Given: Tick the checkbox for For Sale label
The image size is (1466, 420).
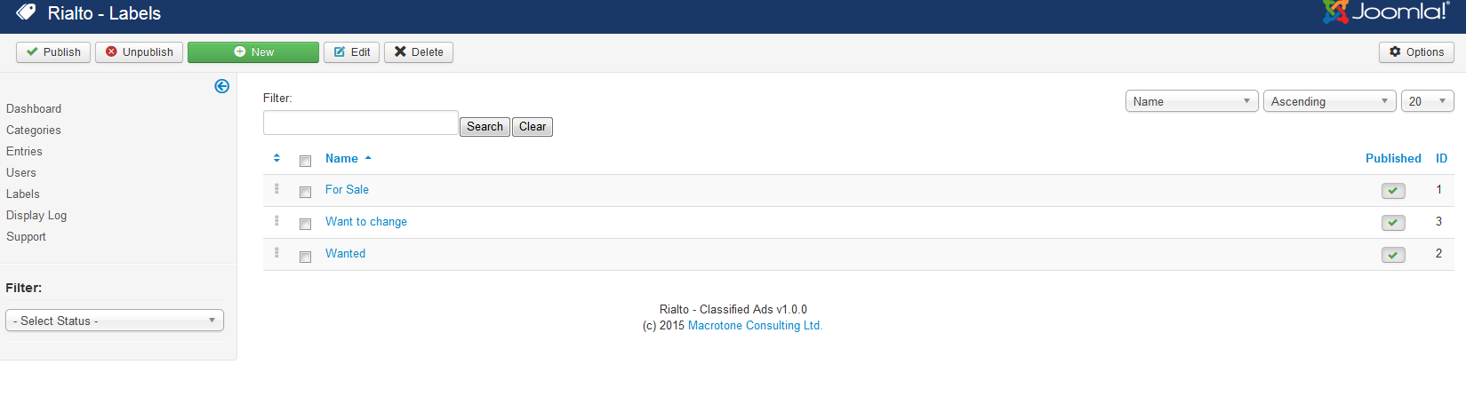Looking at the screenshot, I should pyautogui.click(x=305, y=192).
